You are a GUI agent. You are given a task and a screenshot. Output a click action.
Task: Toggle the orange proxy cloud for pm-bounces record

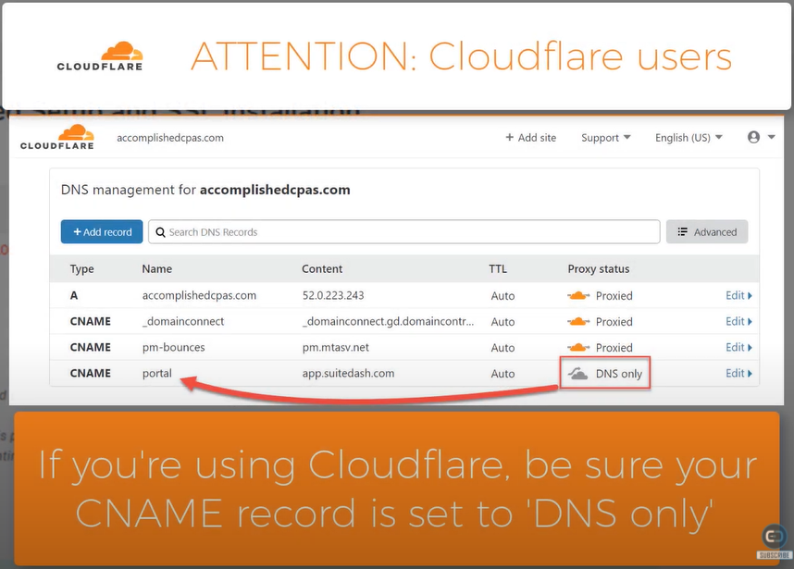tap(578, 347)
